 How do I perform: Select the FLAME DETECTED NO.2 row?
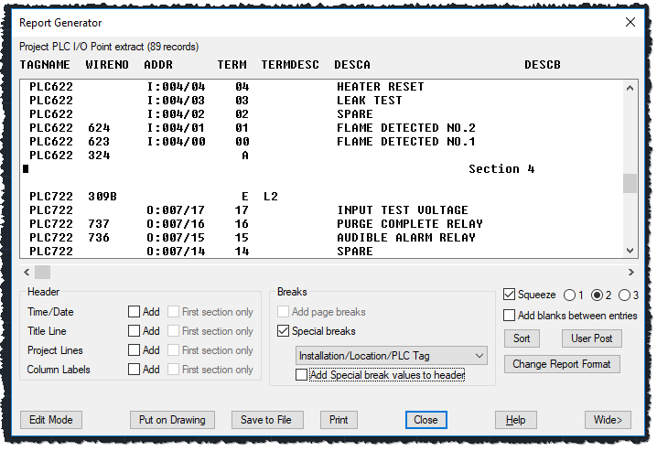click(x=322, y=128)
